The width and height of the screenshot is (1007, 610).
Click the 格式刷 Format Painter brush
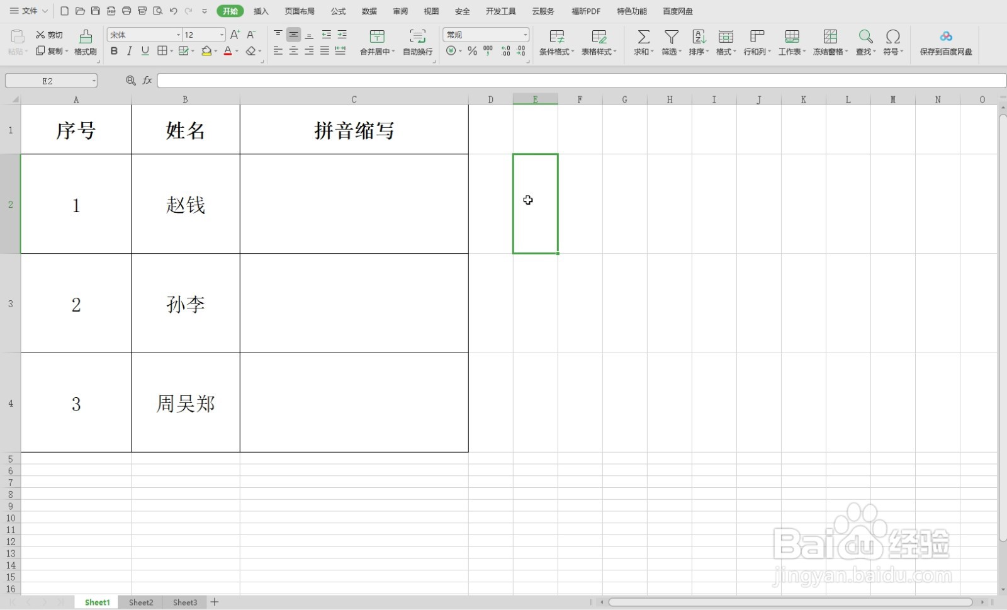coord(86,42)
